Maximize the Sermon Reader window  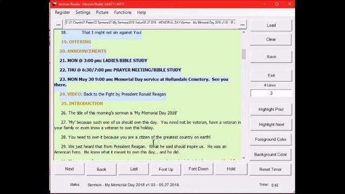pyautogui.click(x=277, y=4)
